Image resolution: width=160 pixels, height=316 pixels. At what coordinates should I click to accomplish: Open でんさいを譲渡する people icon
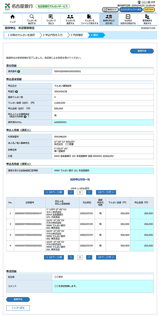70,17
